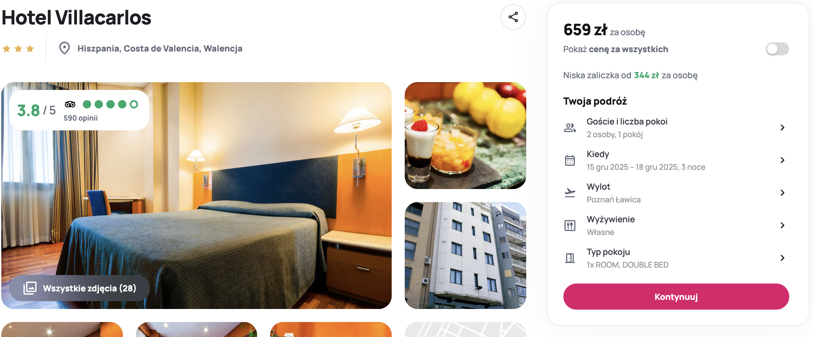Click the guests people icon
Screen dimensions: 814x337
point(570,128)
